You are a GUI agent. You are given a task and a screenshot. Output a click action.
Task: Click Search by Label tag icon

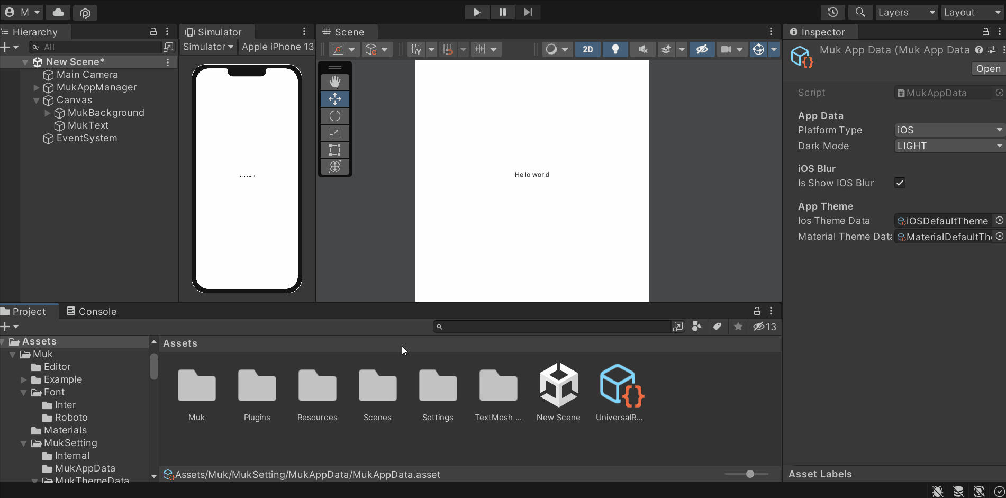tap(717, 327)
